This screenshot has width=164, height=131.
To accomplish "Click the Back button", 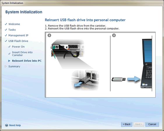I will 127,124.
